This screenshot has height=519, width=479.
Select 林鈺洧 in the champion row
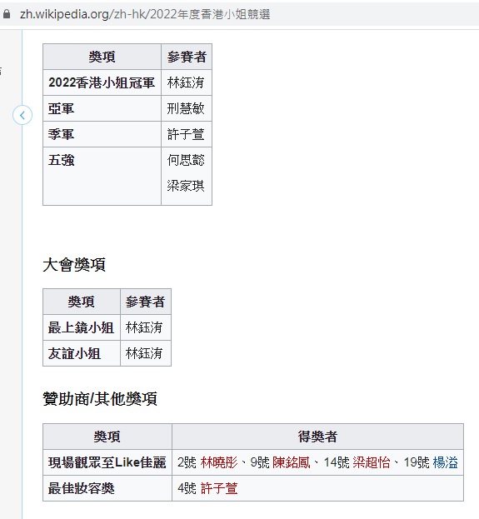(186, 82)
